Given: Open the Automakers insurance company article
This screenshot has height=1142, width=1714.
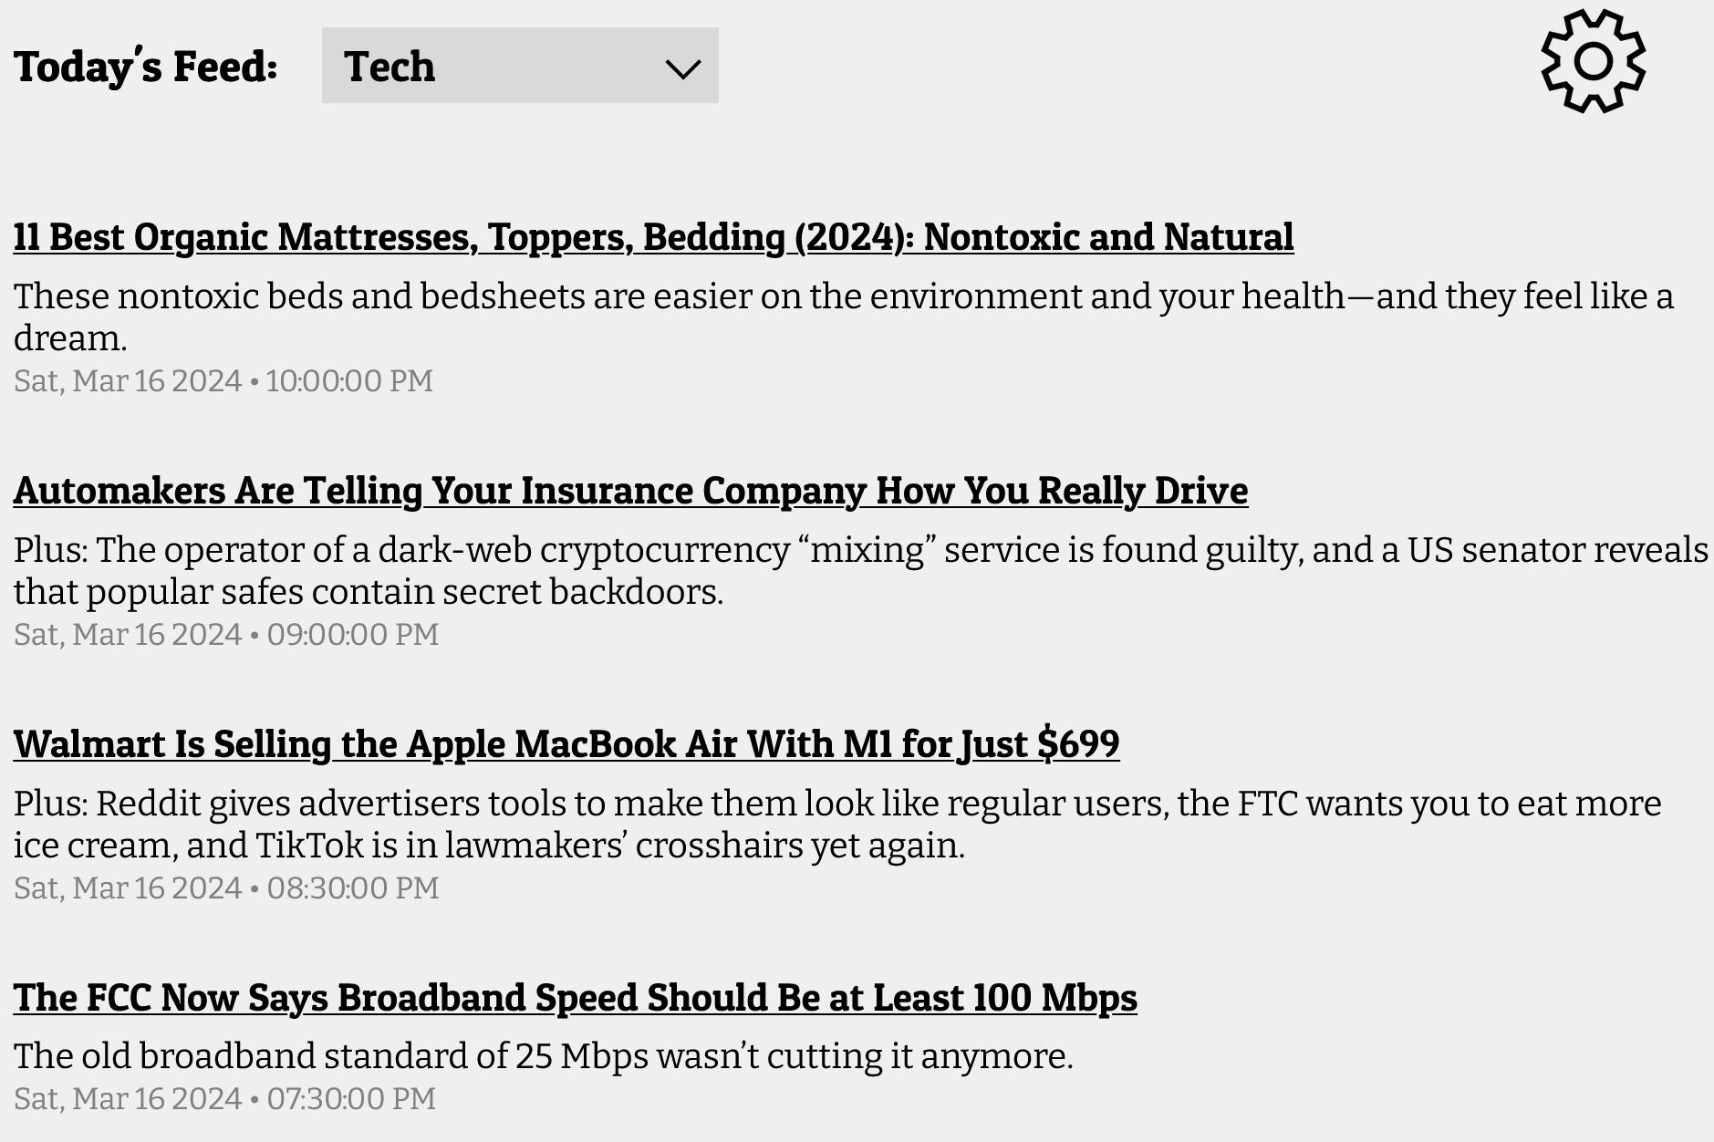Looking at the screenshot, I should 630,491.
